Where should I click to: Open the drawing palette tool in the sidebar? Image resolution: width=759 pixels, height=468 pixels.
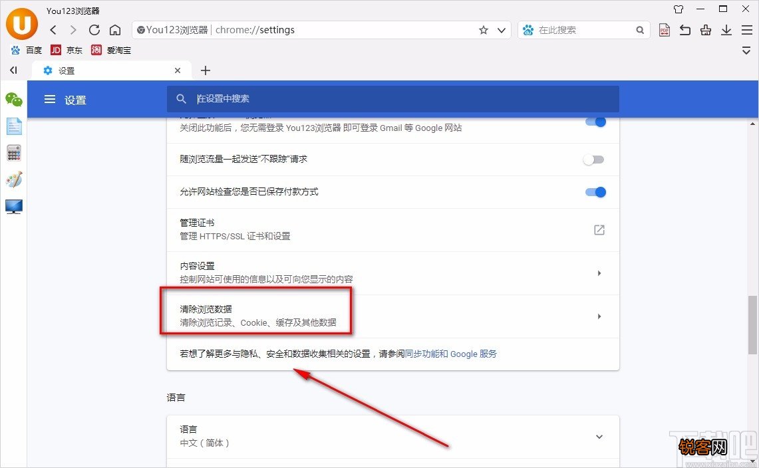tap(13, 179)
